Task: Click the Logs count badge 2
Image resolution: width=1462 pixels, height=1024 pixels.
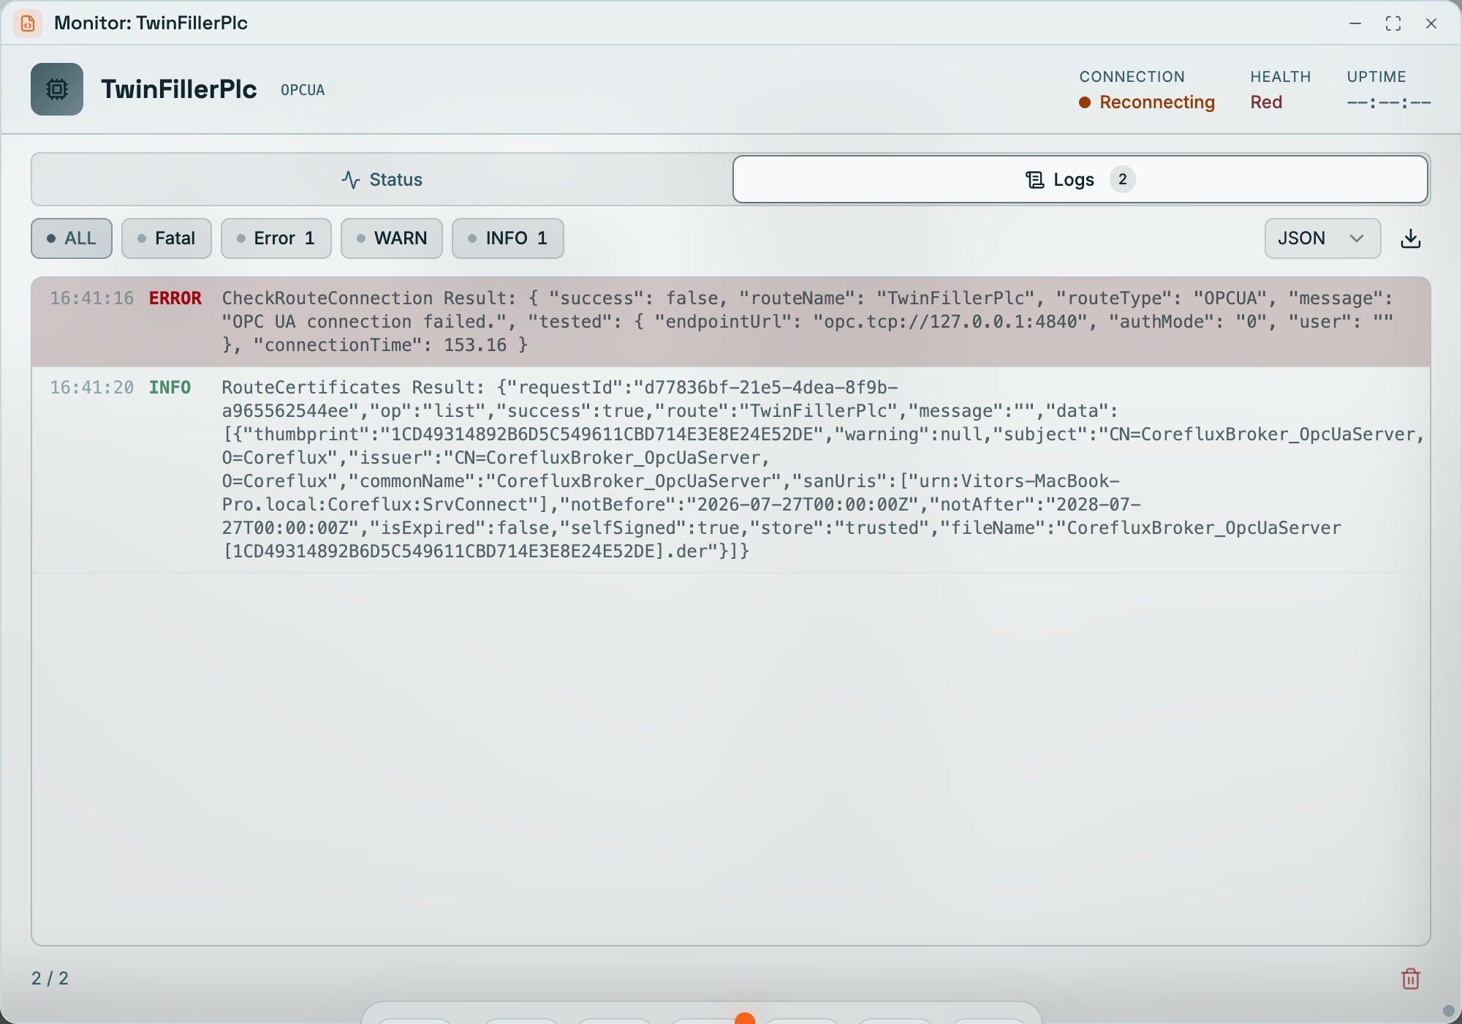Action: 1123,179
